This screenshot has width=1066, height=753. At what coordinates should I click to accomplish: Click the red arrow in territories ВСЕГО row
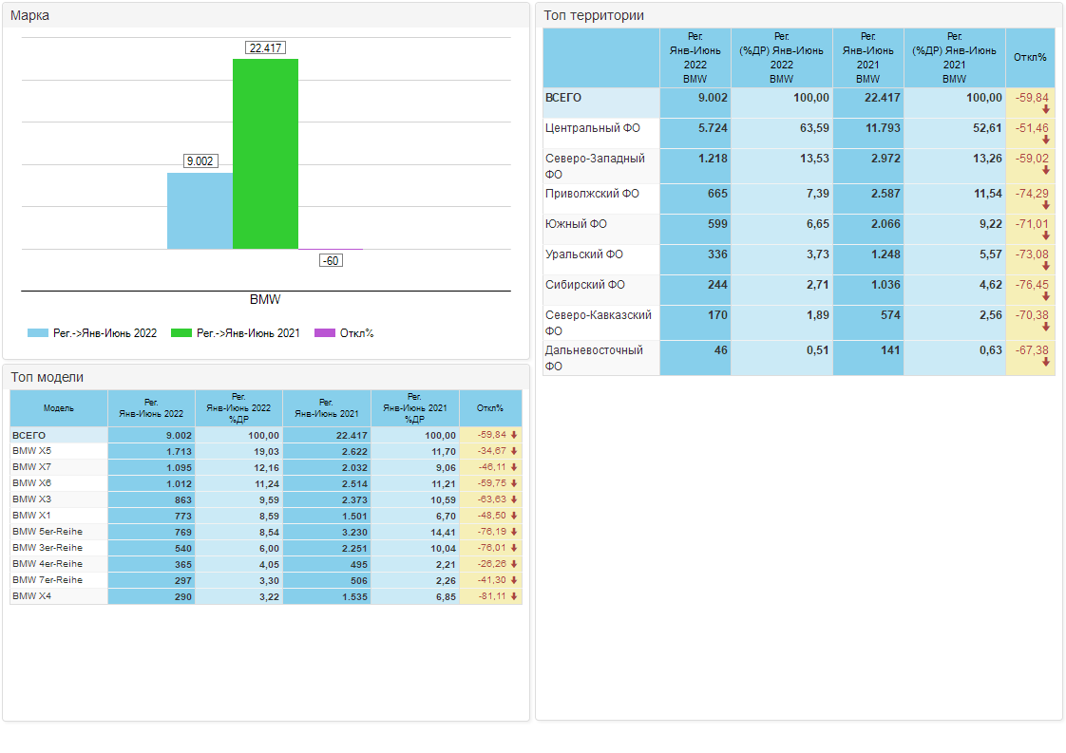[1045, 110]
